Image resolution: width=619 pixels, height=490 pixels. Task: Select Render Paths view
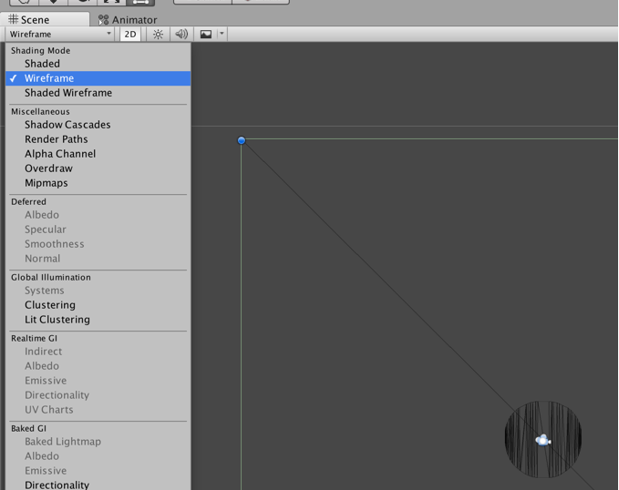(98, 139)
